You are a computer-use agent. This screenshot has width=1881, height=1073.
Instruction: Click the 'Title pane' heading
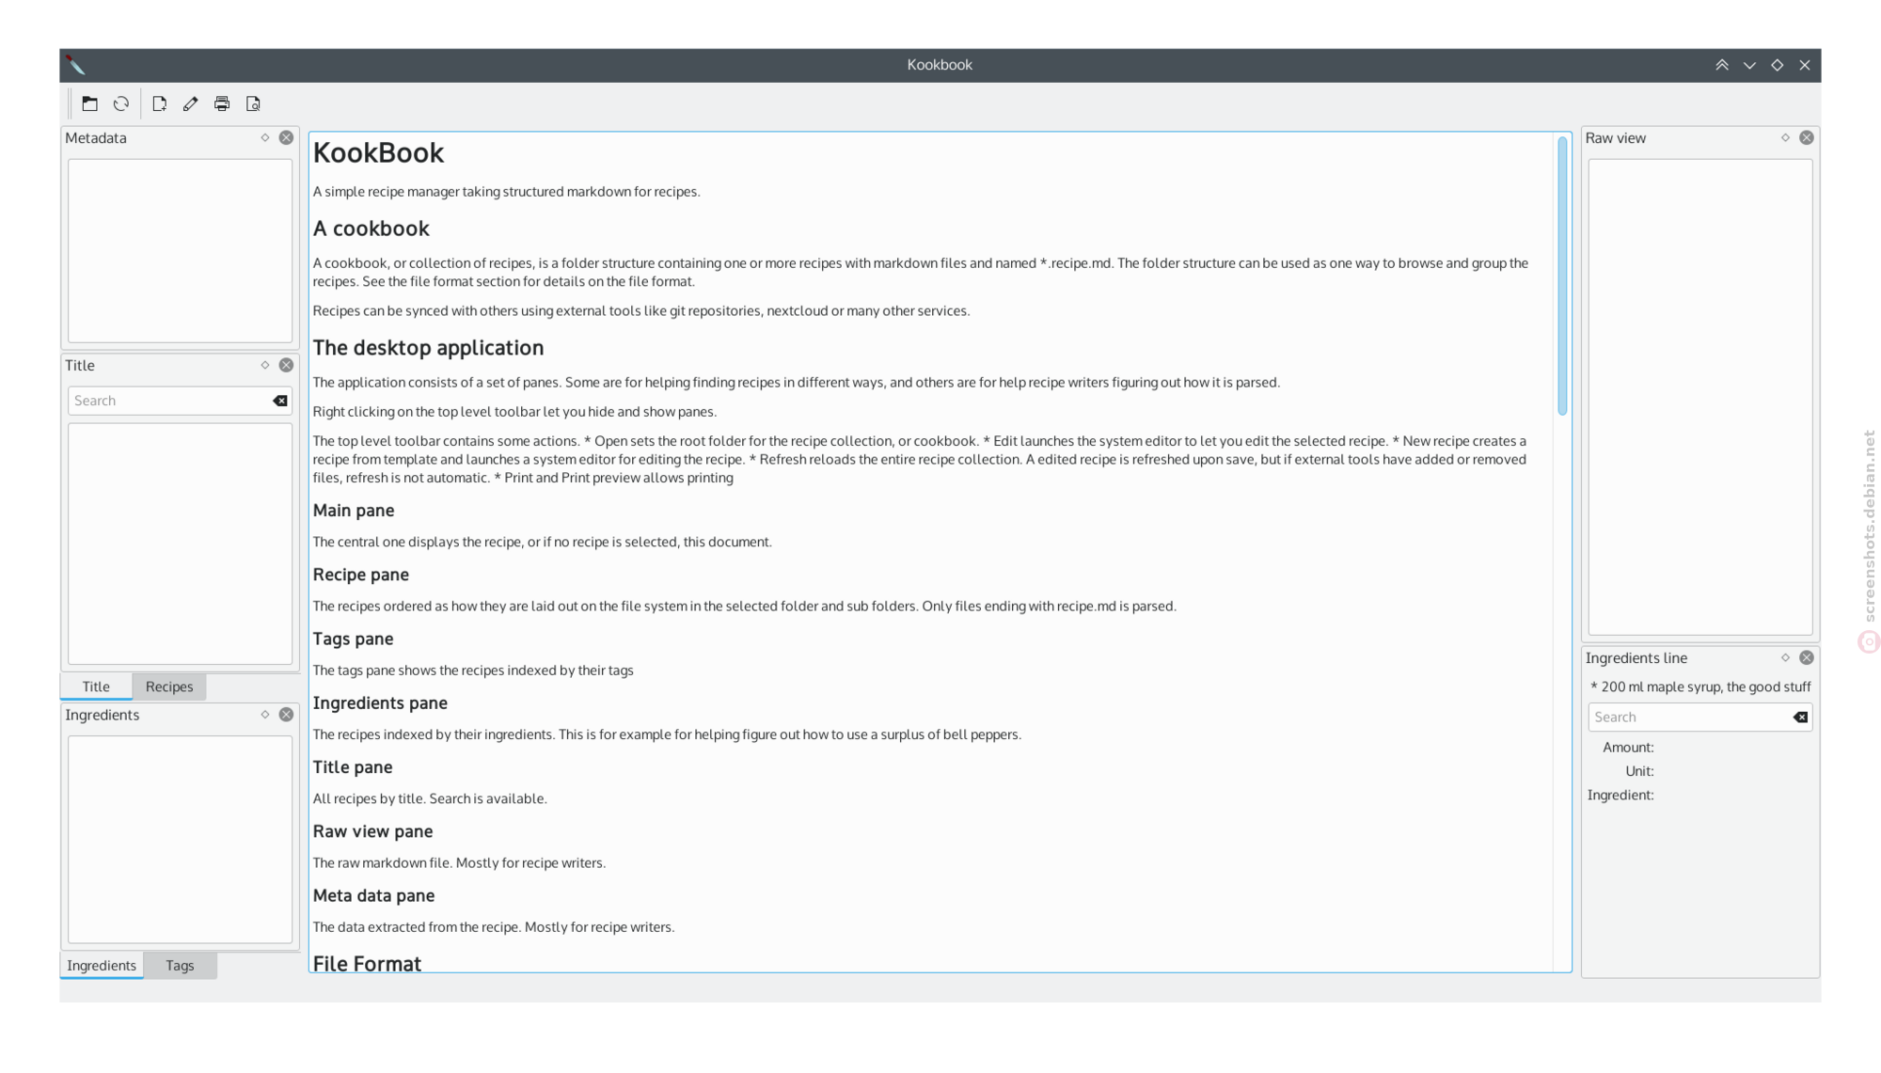(353, 767)
